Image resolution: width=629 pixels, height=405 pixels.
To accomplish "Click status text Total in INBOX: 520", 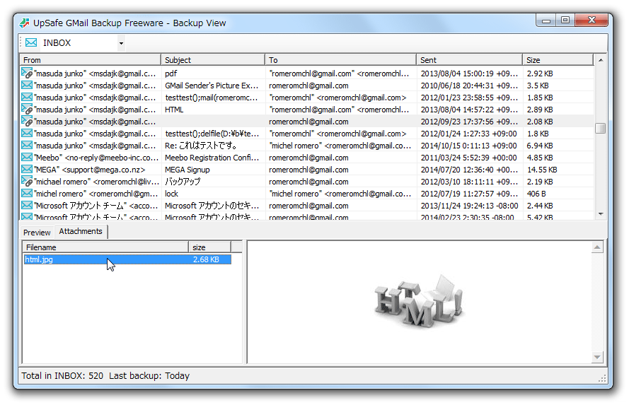I will click(62, 376).
